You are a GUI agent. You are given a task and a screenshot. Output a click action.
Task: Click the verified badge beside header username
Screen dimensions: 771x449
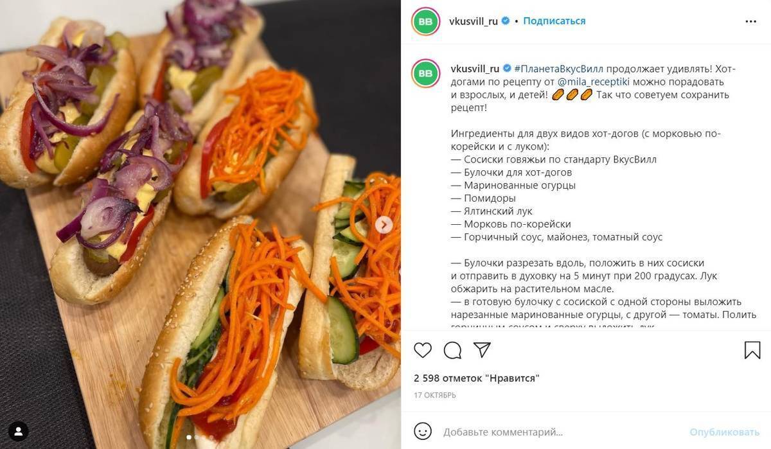click(506, 21)
